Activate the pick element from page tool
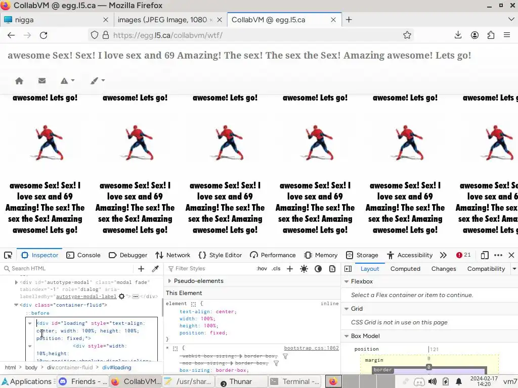Image resolution: width=518 pixels, height=388 pixels. click(x=8, y=255)
